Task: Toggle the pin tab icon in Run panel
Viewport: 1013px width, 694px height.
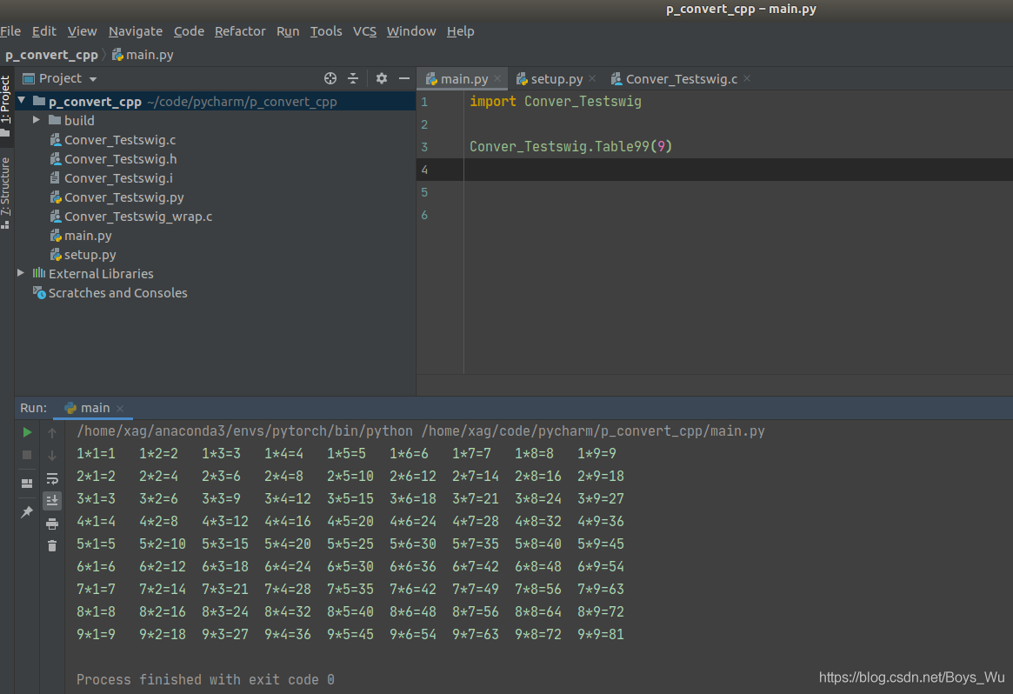Action: [27, 513]
